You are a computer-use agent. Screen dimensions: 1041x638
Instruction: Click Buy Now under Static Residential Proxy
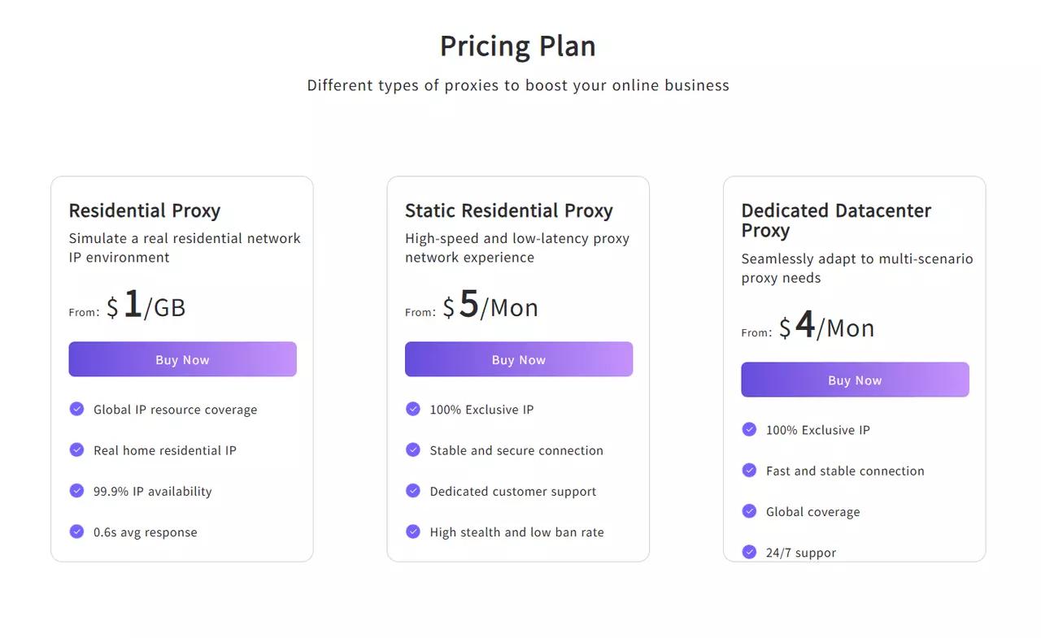coord(519,359)
